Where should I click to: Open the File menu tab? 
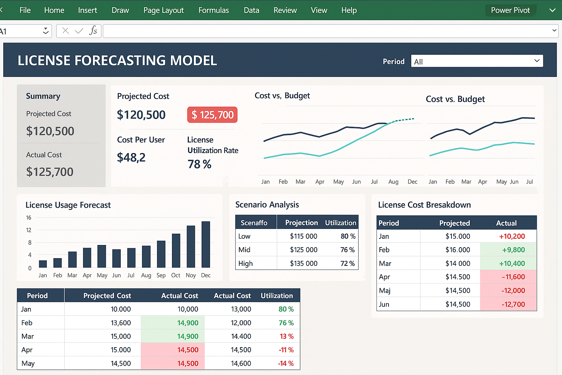(x=25, y=10)
